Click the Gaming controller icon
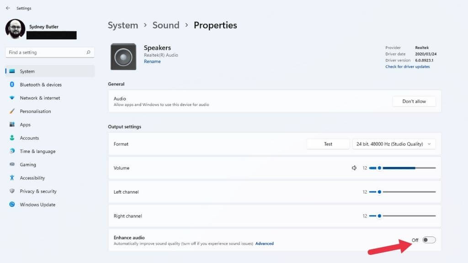468x263 pixels. (x=12, y=165)
